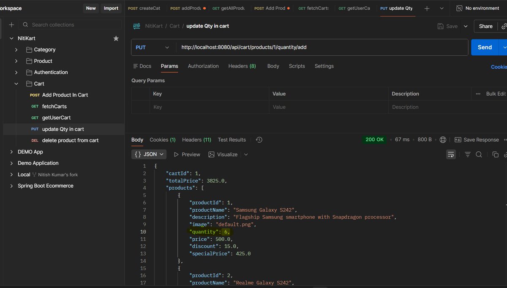The image size is (507, 288).
Task: Toggle the wrap lines icon in response
Action: tap(451, 155)
